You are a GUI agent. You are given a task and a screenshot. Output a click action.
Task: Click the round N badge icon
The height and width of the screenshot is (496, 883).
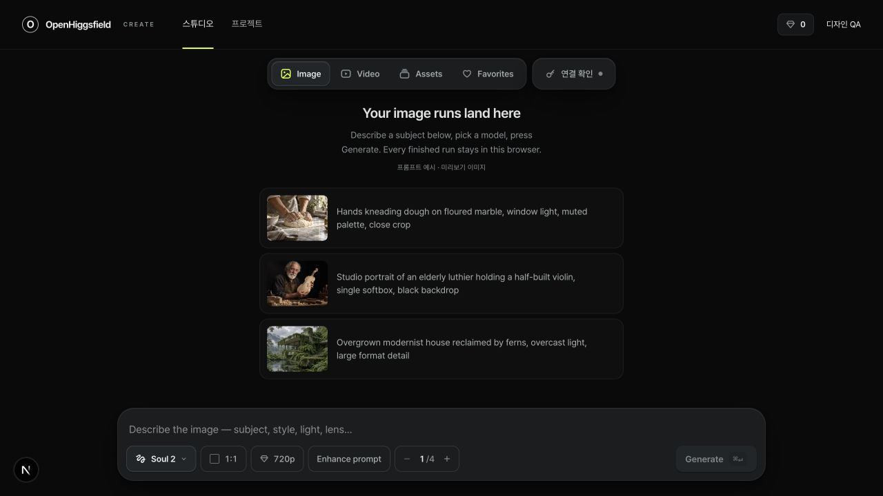point(26,470)
